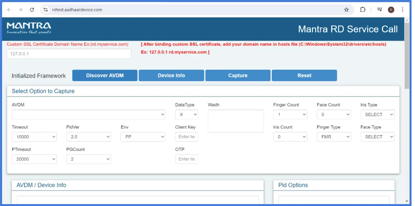Open the Timeout dropdown showing 10000
This screenshot has height=206, width=415.
pyautogui.click(x=34, y=137)
